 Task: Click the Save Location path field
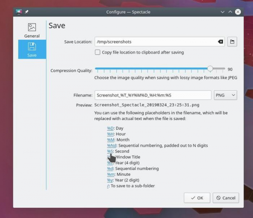(x=156, y=42)
